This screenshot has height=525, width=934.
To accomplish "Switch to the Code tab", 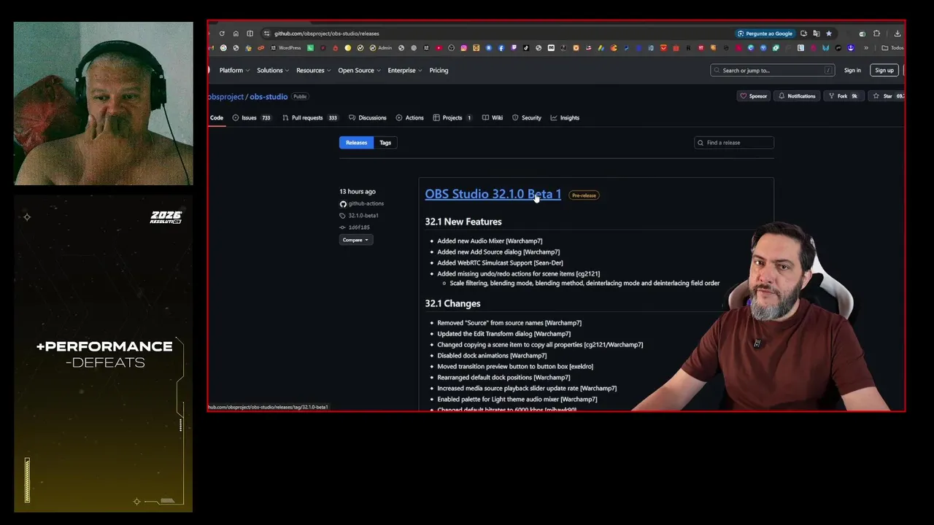I will tap(217, 118).
